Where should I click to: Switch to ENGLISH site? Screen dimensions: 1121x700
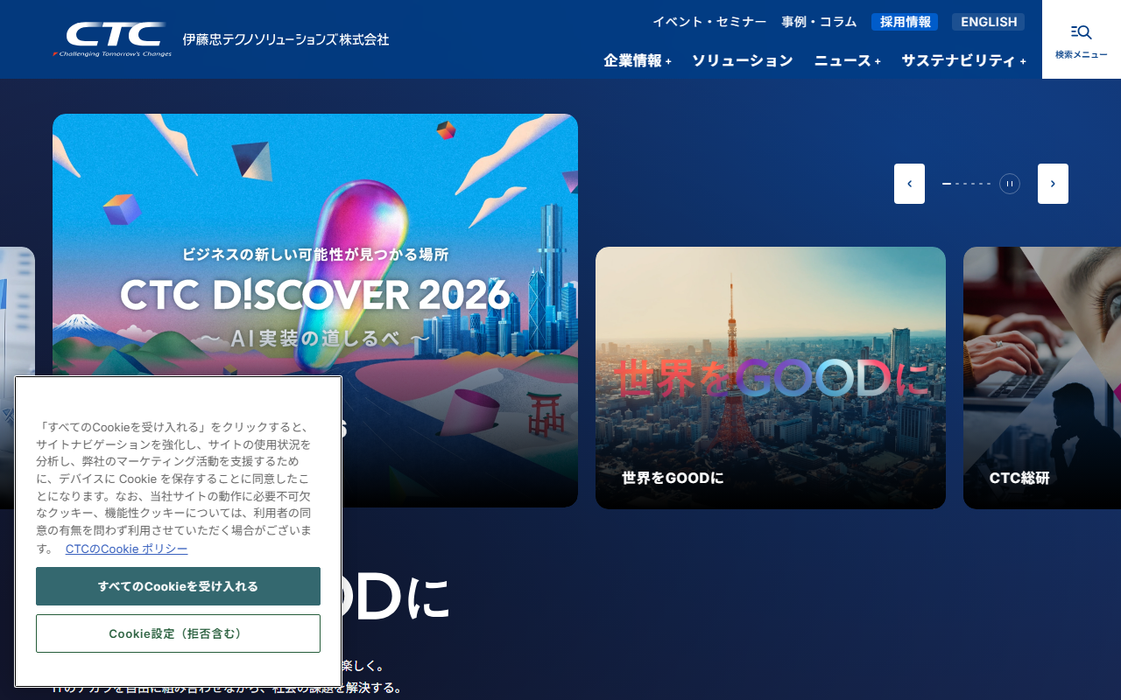point(988,22)
